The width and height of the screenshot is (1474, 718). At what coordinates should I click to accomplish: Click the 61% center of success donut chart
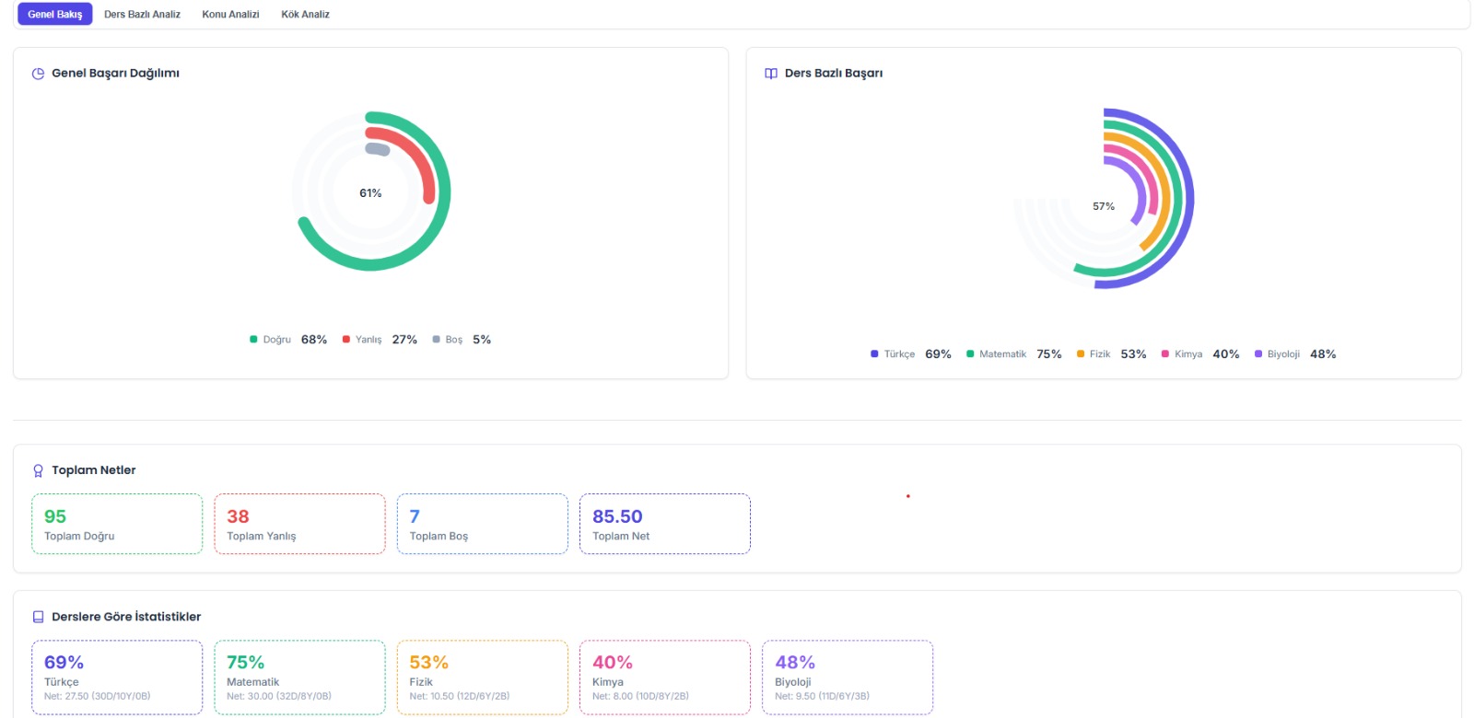pyautogui.click(x=370, y=193)
